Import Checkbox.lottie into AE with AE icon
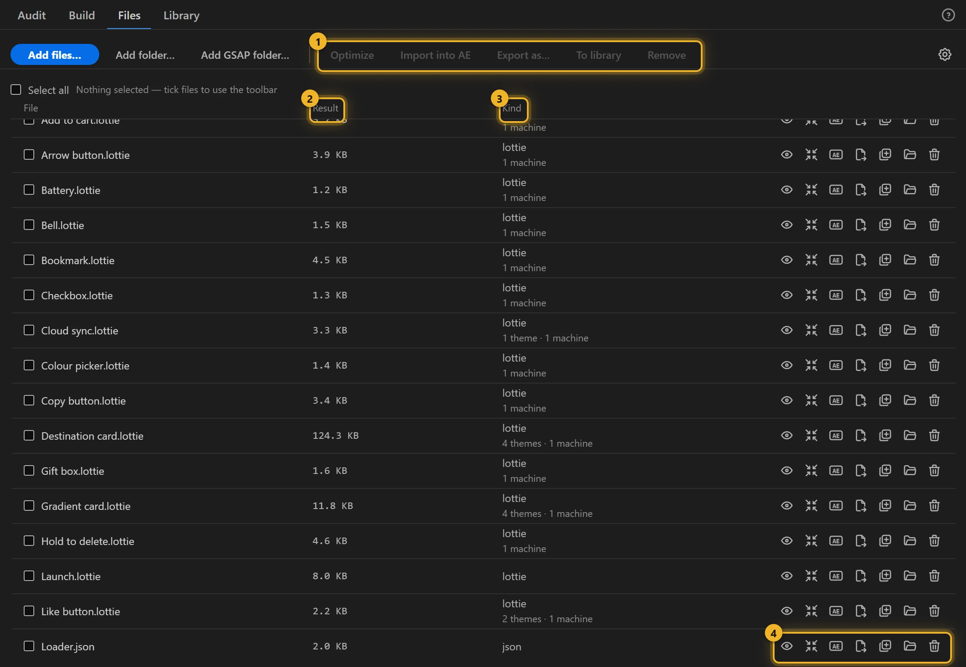Image resolution: width=966 pixels, height=667 pixels. (x=836, y=295)
